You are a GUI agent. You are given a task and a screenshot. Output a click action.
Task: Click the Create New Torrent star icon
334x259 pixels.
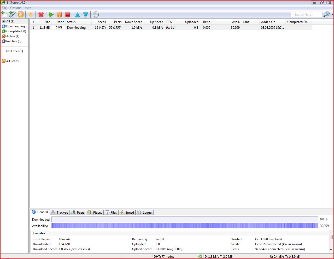click(31, 15)
